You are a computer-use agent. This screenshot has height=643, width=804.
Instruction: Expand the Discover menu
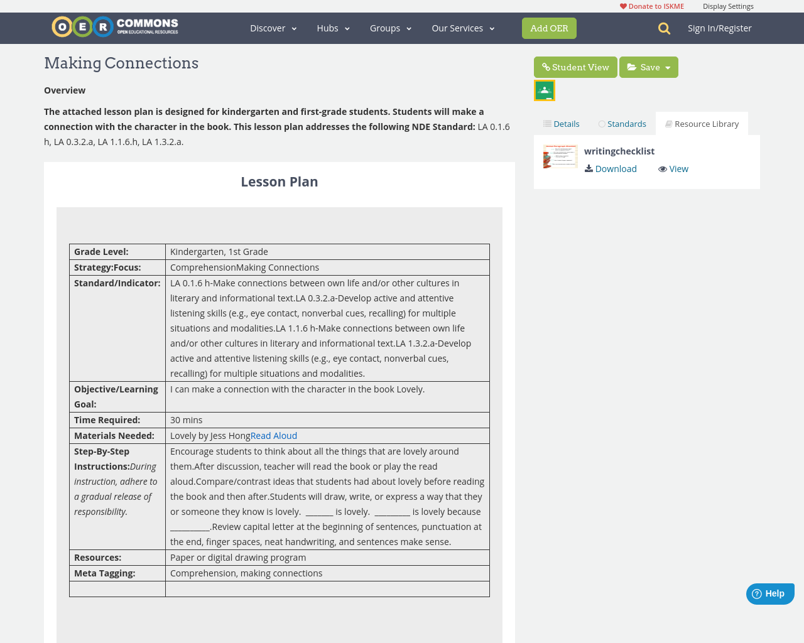[x=273, y=28]
